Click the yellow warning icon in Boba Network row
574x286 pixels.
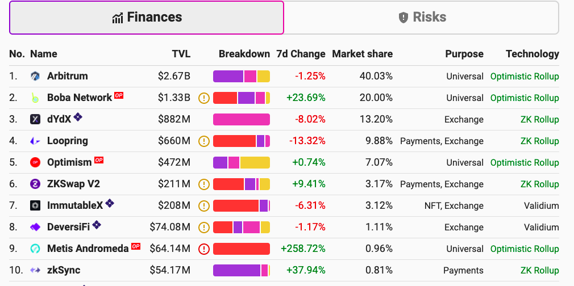204,98
